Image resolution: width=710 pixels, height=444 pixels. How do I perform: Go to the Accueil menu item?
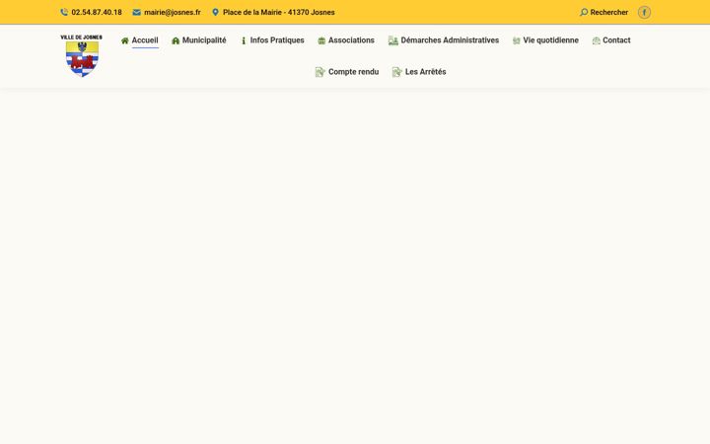pyautogui.click(x=145, y=40)
